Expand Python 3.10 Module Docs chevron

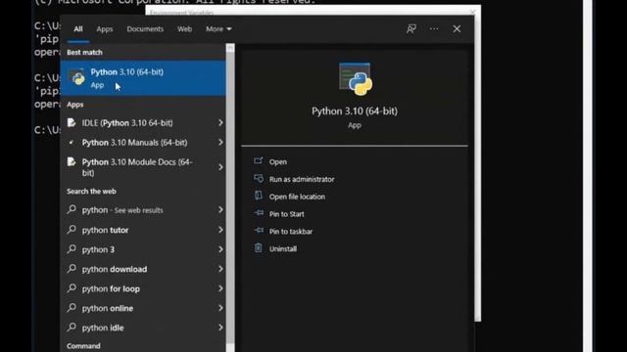[220, 167]
